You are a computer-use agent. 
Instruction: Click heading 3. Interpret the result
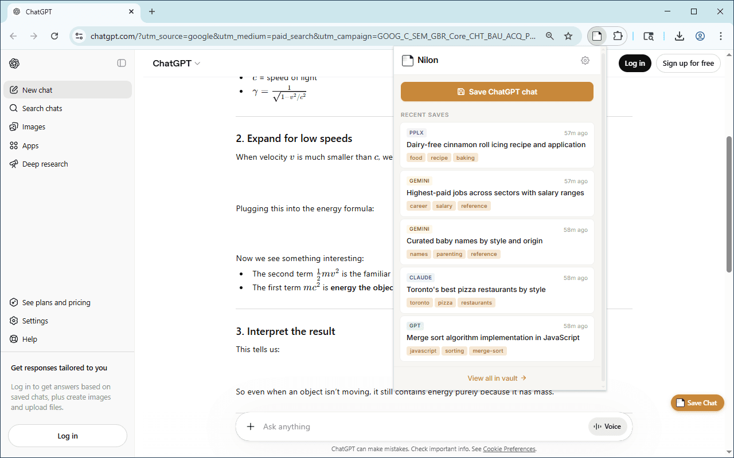pos(286,331)
